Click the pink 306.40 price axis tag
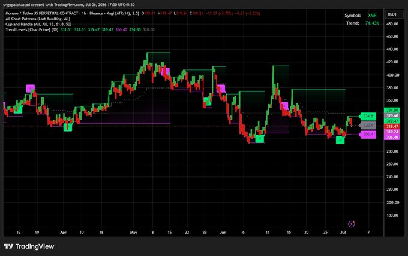Screen dimensions: 408x256 coord(392,137)
